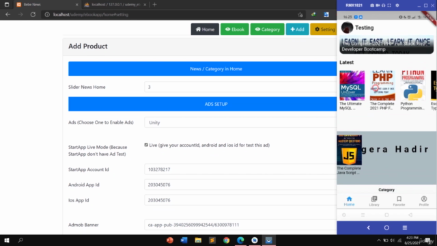Viewport: 437px width, 246px height.
Task: Open PowerPoint from the taskbar
Action: 170,240
